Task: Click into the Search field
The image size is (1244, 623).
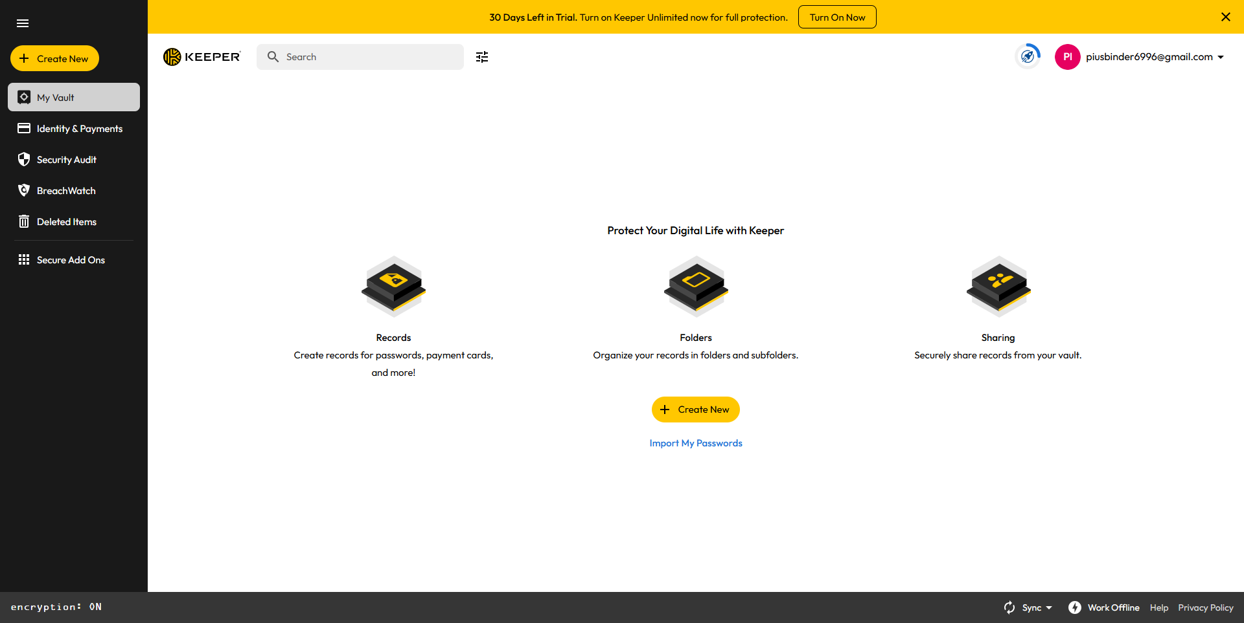Action: pos(369,57)
